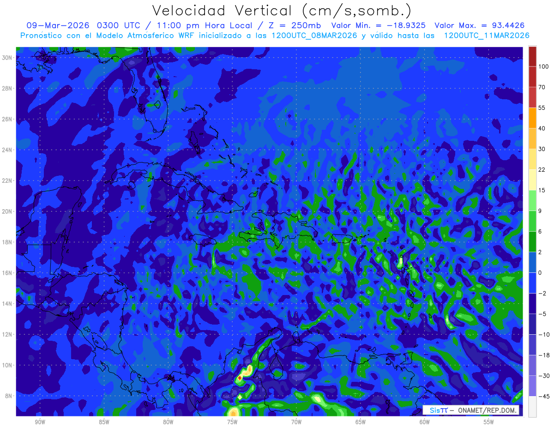This screenshot has height=428, width=554.
Task: Click the '70' value on the color scale
Action: click(542, 87)
